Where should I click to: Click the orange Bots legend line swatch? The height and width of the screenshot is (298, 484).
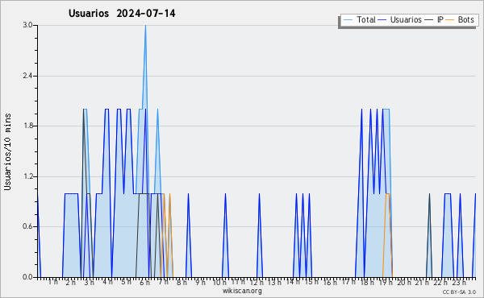[x=450, y=20]
